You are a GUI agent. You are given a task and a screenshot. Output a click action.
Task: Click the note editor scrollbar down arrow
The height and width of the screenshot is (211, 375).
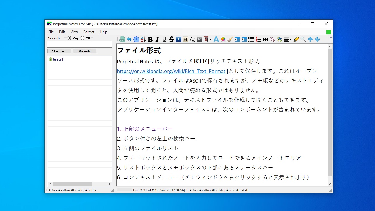[x=330, y=184]
